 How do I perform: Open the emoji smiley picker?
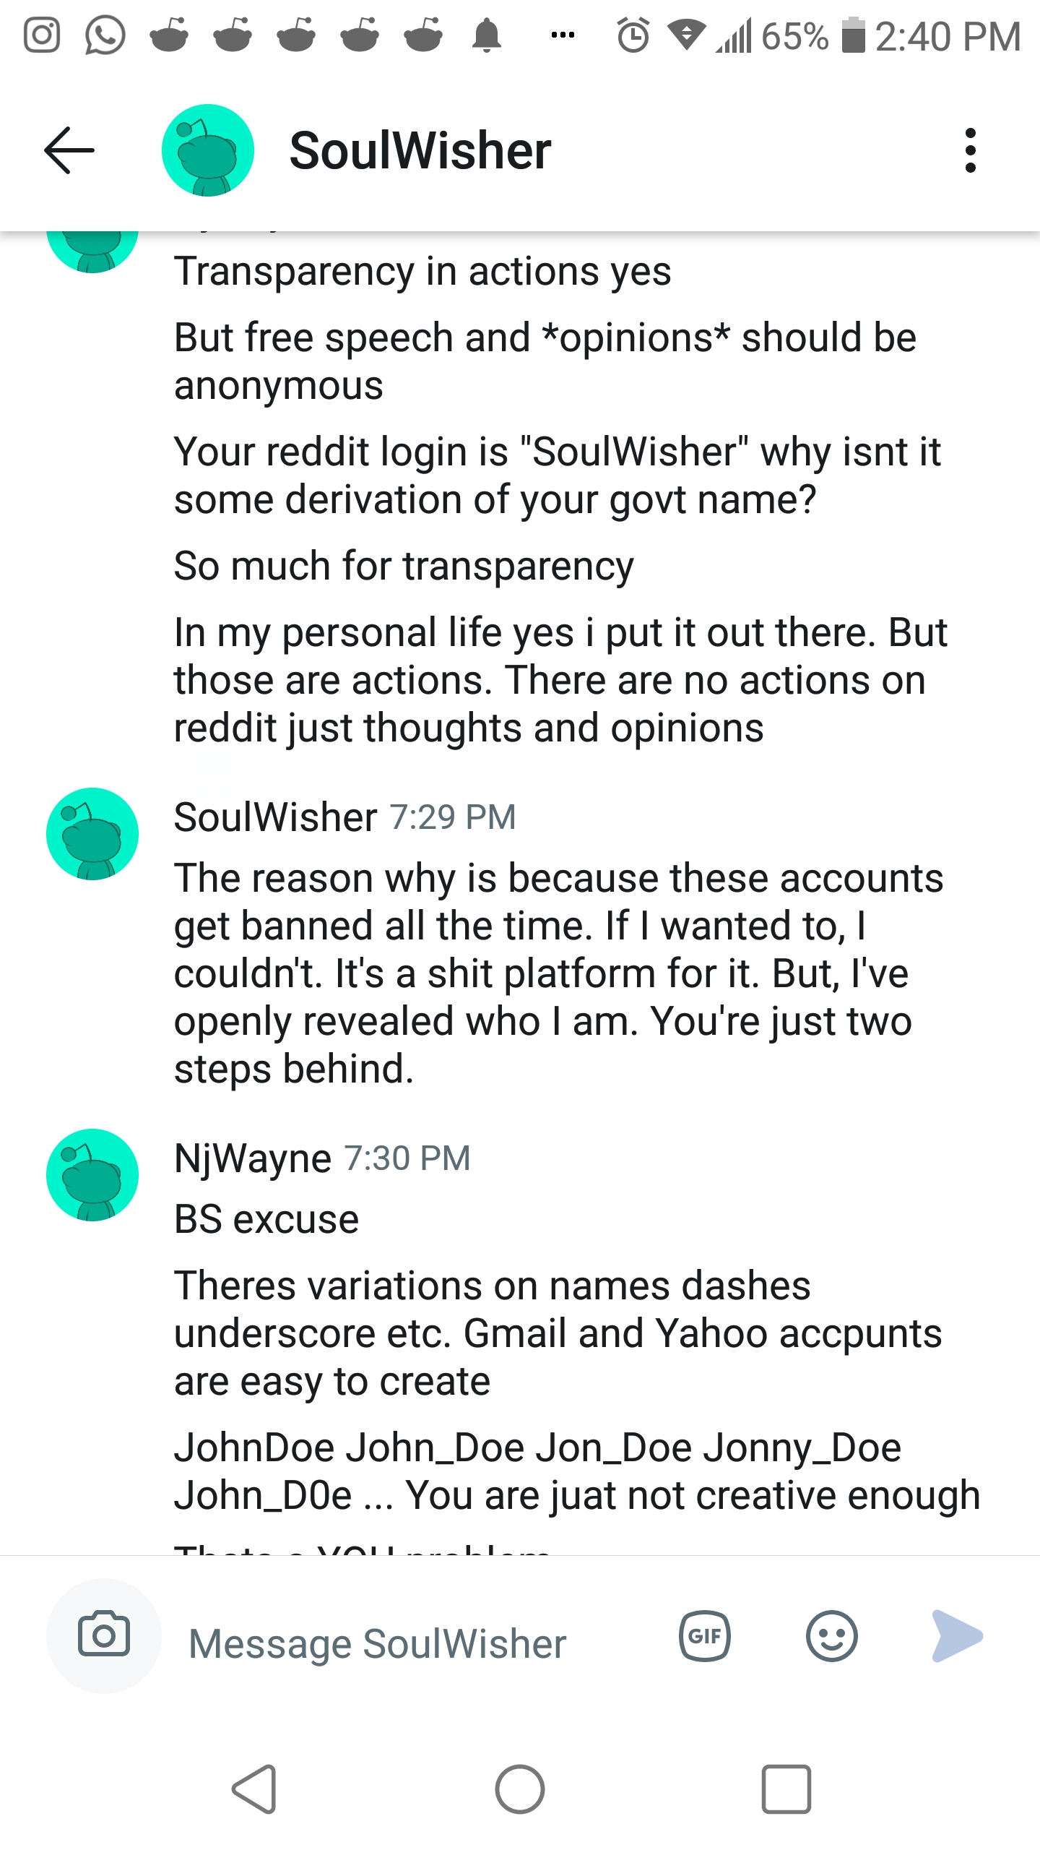(x=832, y=1636)
